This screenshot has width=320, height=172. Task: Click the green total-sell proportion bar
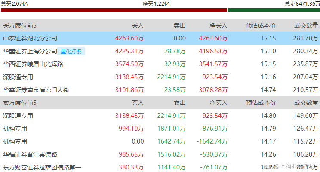274,10
